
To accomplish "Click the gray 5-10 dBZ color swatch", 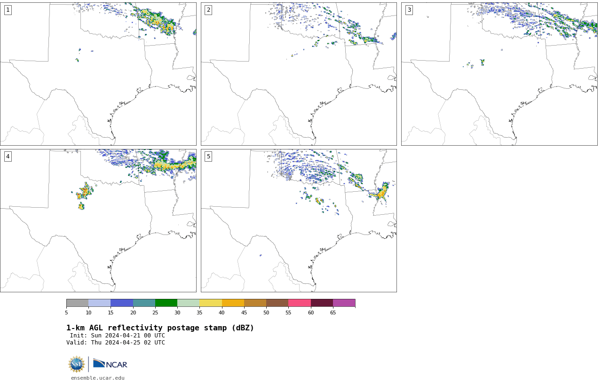I will [77, 303].
